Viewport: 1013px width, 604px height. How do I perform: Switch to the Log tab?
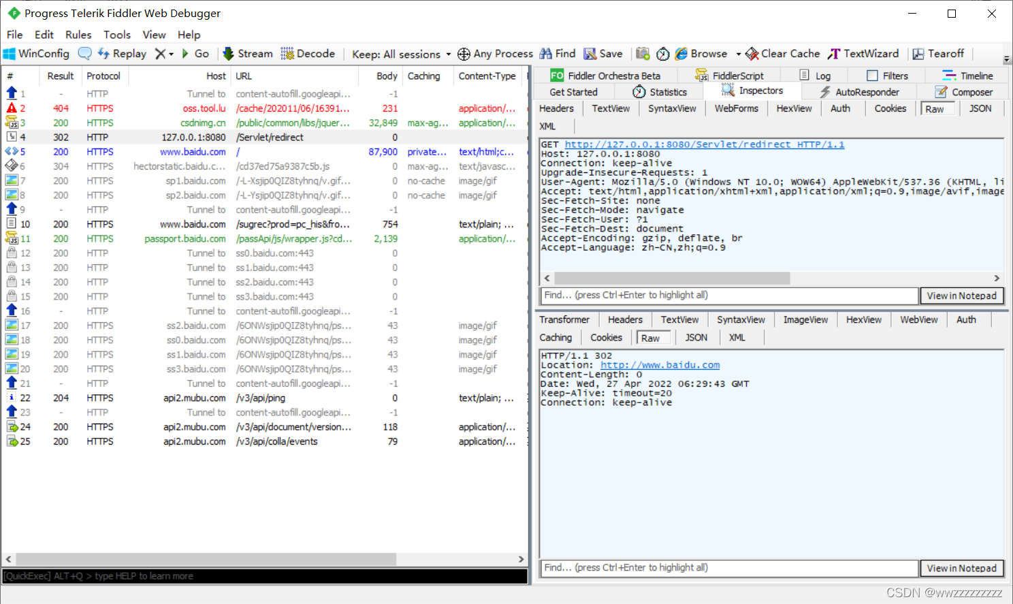tap(815, 76)
